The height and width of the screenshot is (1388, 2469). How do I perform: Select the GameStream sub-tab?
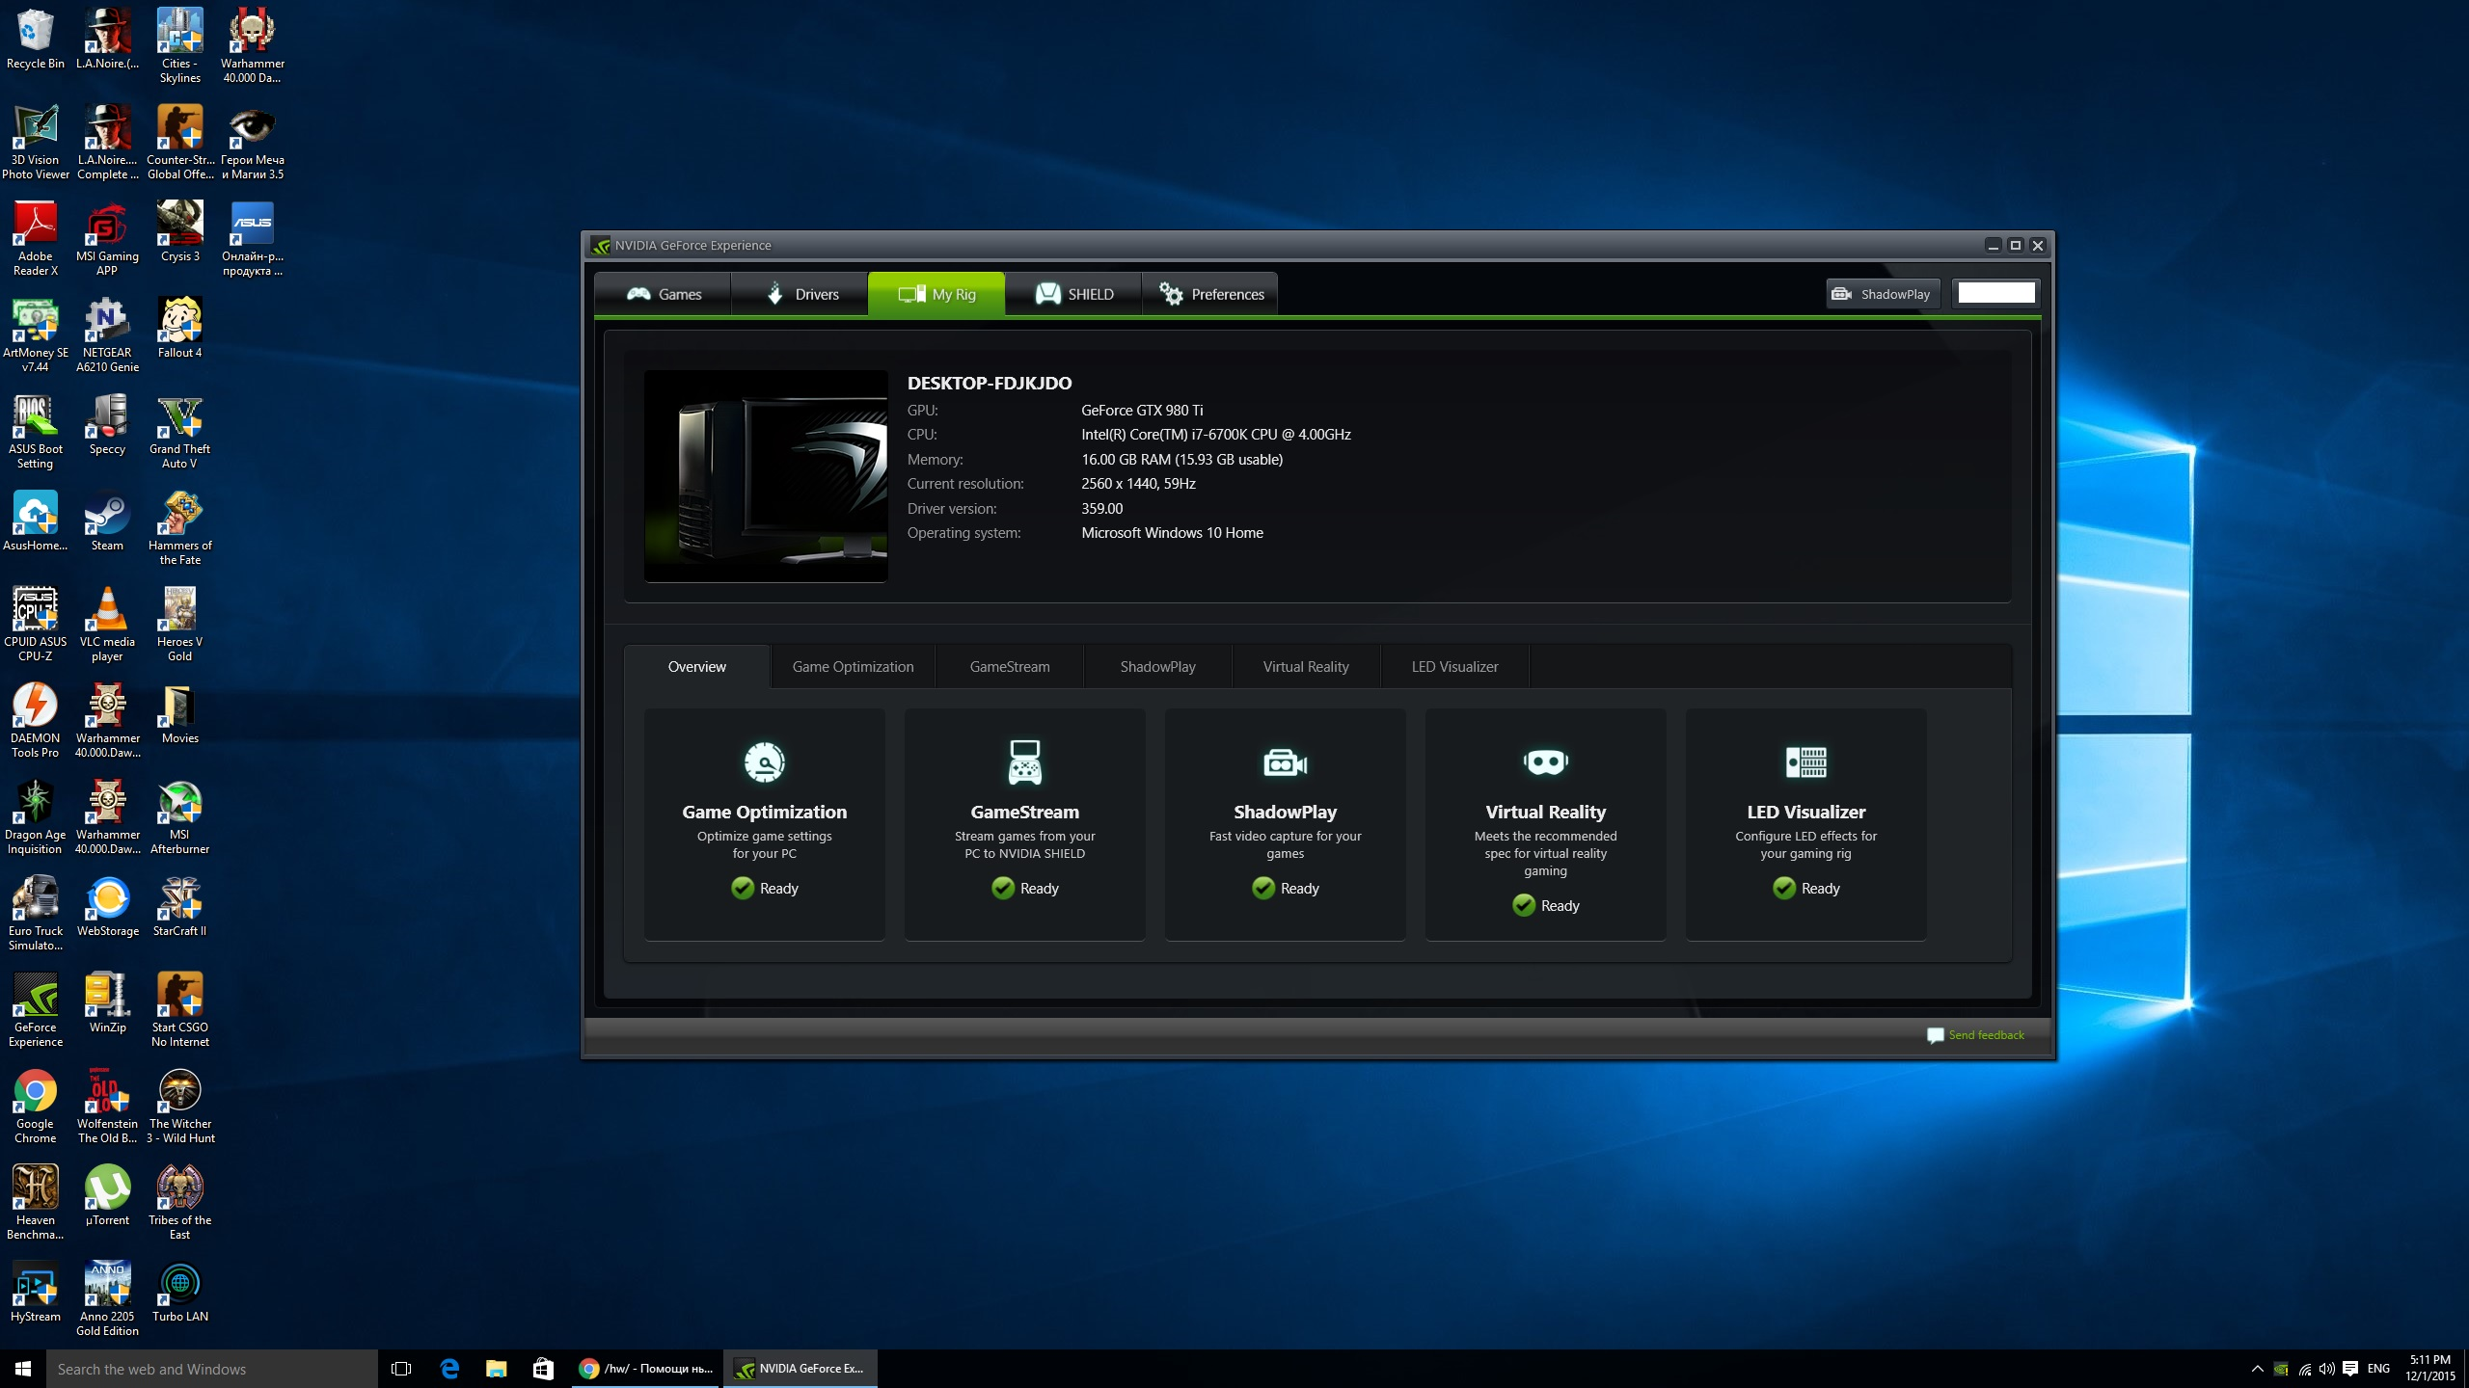pos(1009,667)
